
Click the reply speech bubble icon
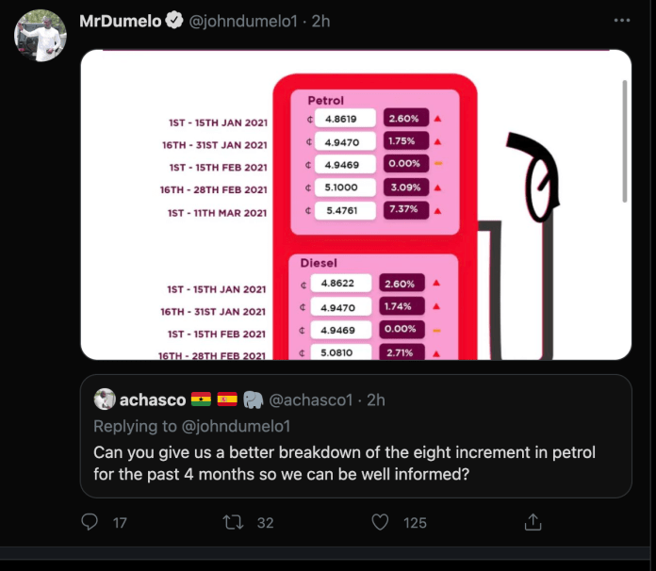click(x=90, y=522)
